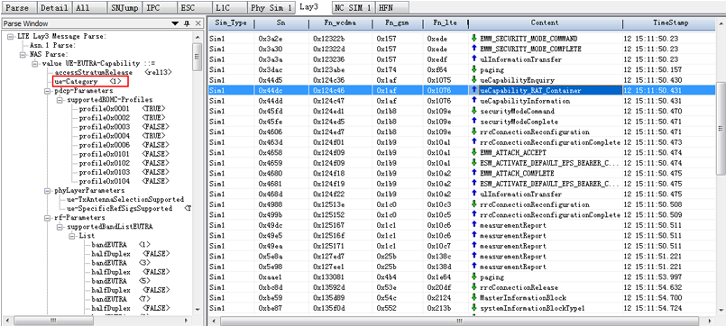
Task: Collapse the supportedBandListEUTRA node
Action: [x=60, y=227]
